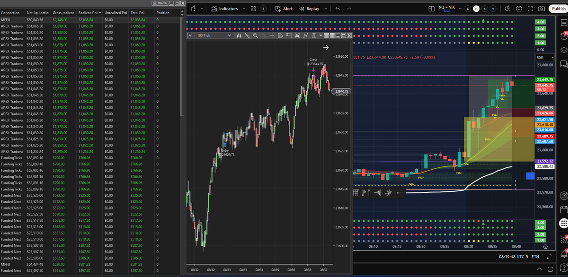Screen dimensions: 568x277
Task: Click the zoom-in magnifier in the tick chart toolbar
Action: [256, 35]
